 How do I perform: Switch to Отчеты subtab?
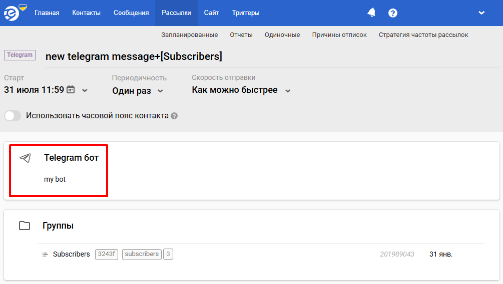pyautogui.click(x=241, y=35)
